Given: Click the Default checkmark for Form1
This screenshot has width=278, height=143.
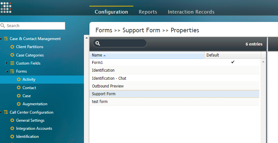Looking at the screenshot, I should 233,62.
